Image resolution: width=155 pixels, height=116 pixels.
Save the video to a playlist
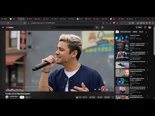107,97
